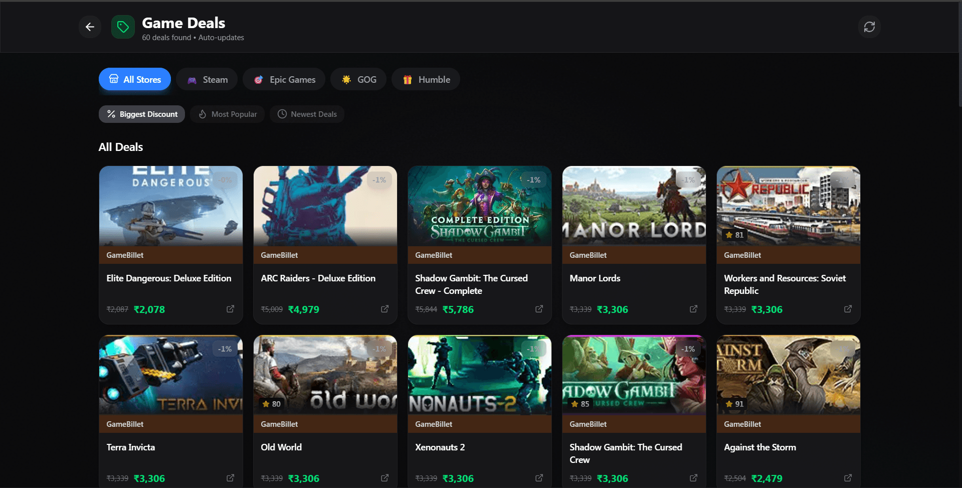962x488 pixels.
Task: Click the Old World game title
Action: point(281,447)
